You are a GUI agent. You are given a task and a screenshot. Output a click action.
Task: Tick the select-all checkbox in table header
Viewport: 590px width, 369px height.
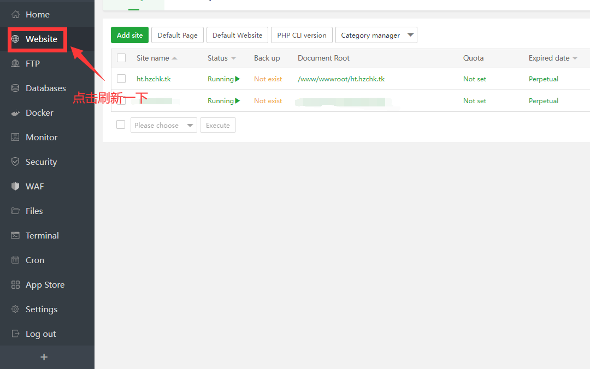(x=121, y=58)
